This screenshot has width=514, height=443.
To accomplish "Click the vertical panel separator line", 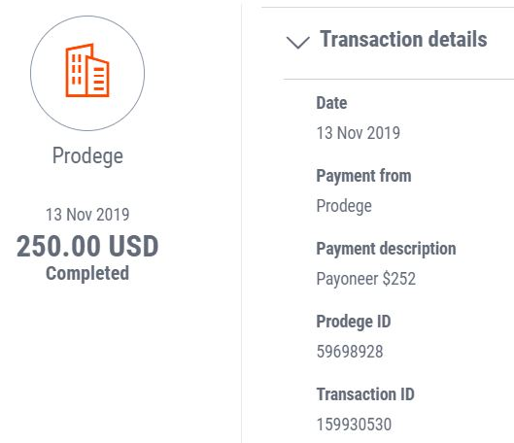I will (242, 221).
